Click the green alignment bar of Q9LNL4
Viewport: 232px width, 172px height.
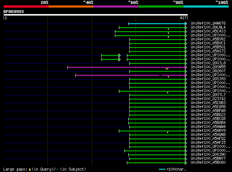[x=152, y=27]
